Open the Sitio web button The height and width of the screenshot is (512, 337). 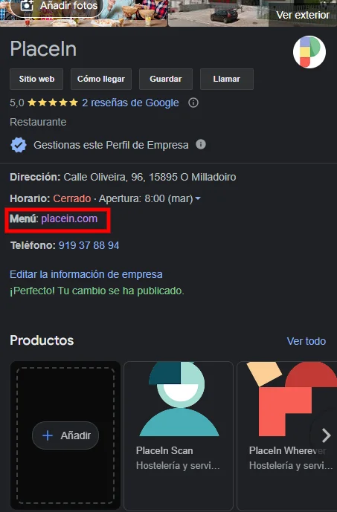pos(36,79)
